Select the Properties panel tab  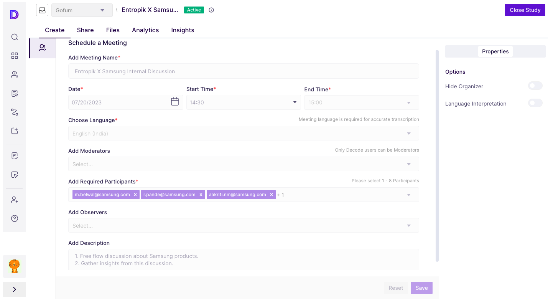point(495,51)
